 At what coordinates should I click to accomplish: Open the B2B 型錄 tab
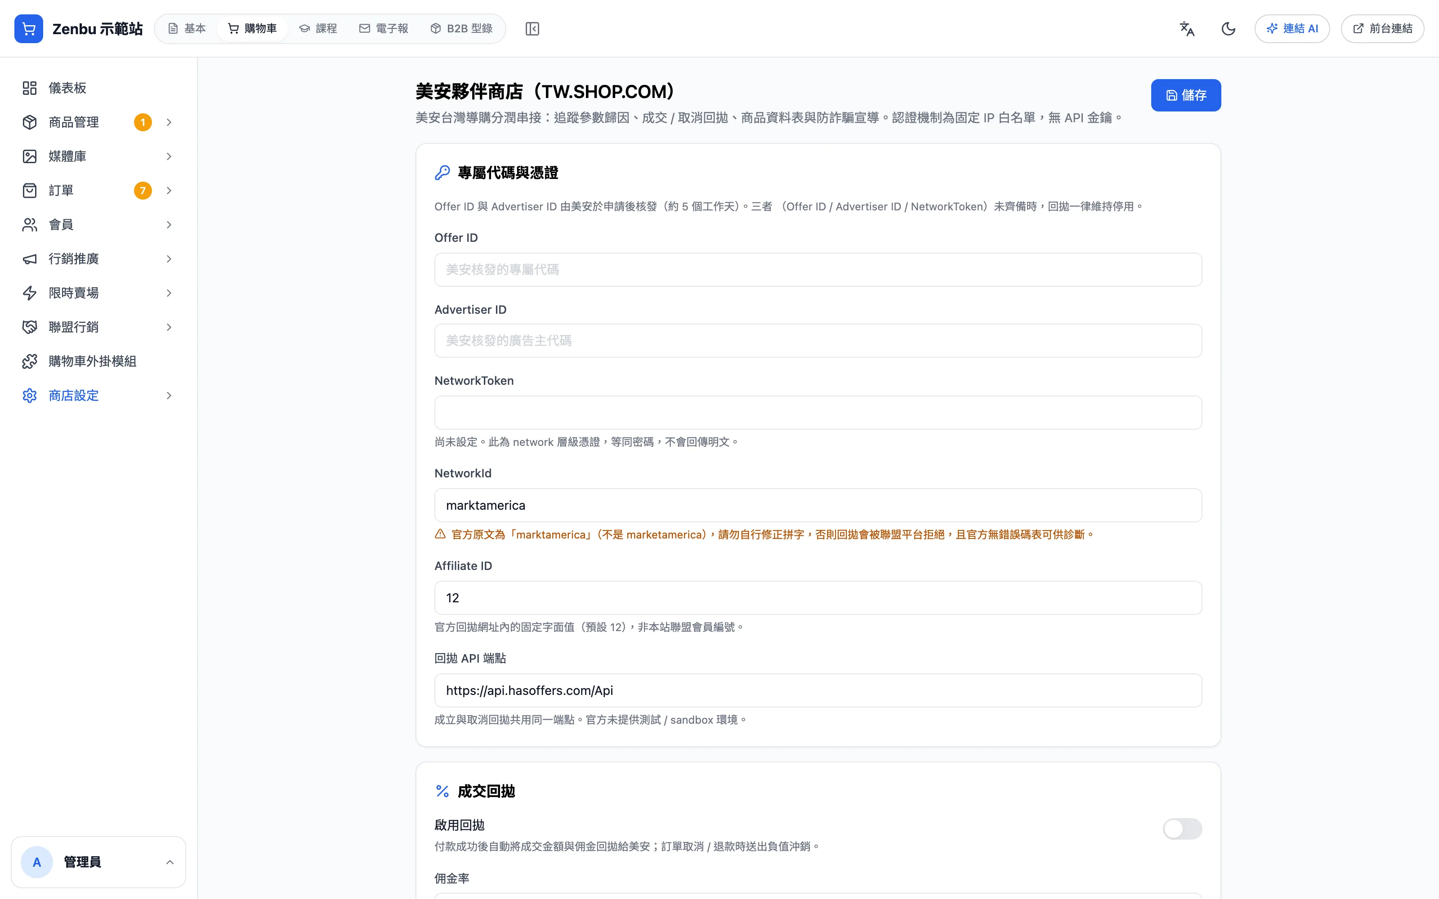click(x=461, y=28)
